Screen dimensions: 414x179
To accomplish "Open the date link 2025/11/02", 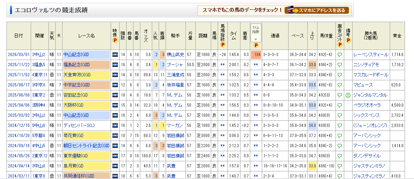I will [x=18, y=75].
